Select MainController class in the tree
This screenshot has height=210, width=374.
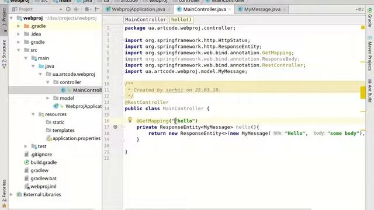[x=87, y=90]
